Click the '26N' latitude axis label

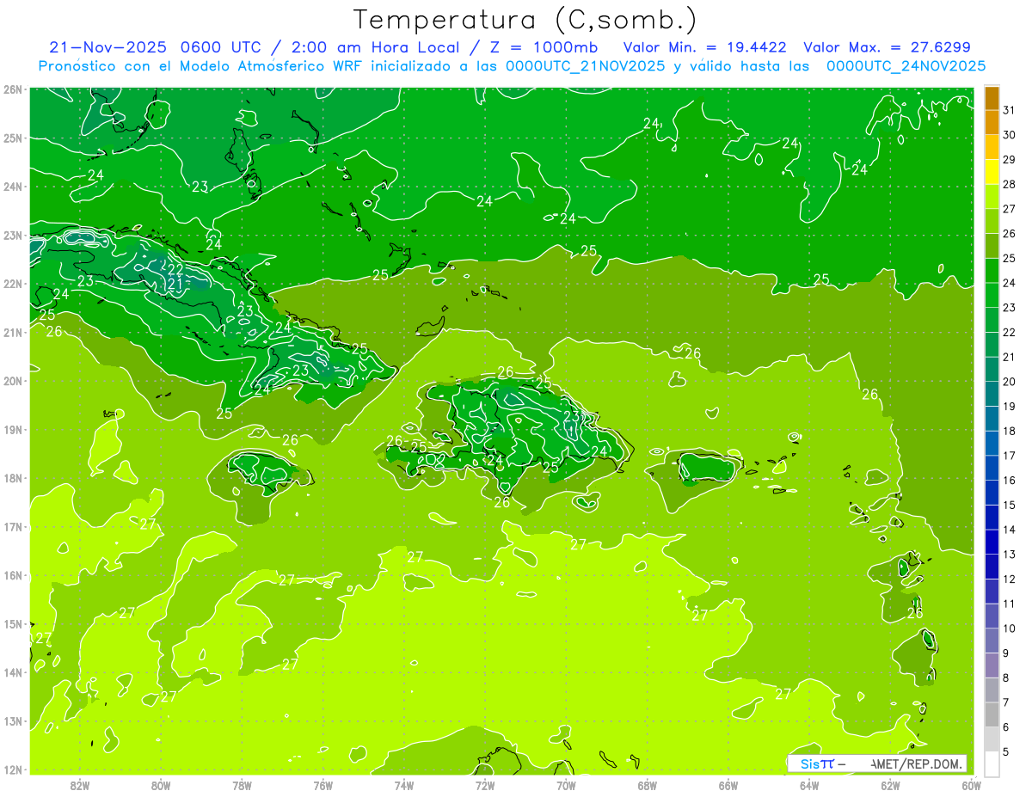tap(14, 89)
